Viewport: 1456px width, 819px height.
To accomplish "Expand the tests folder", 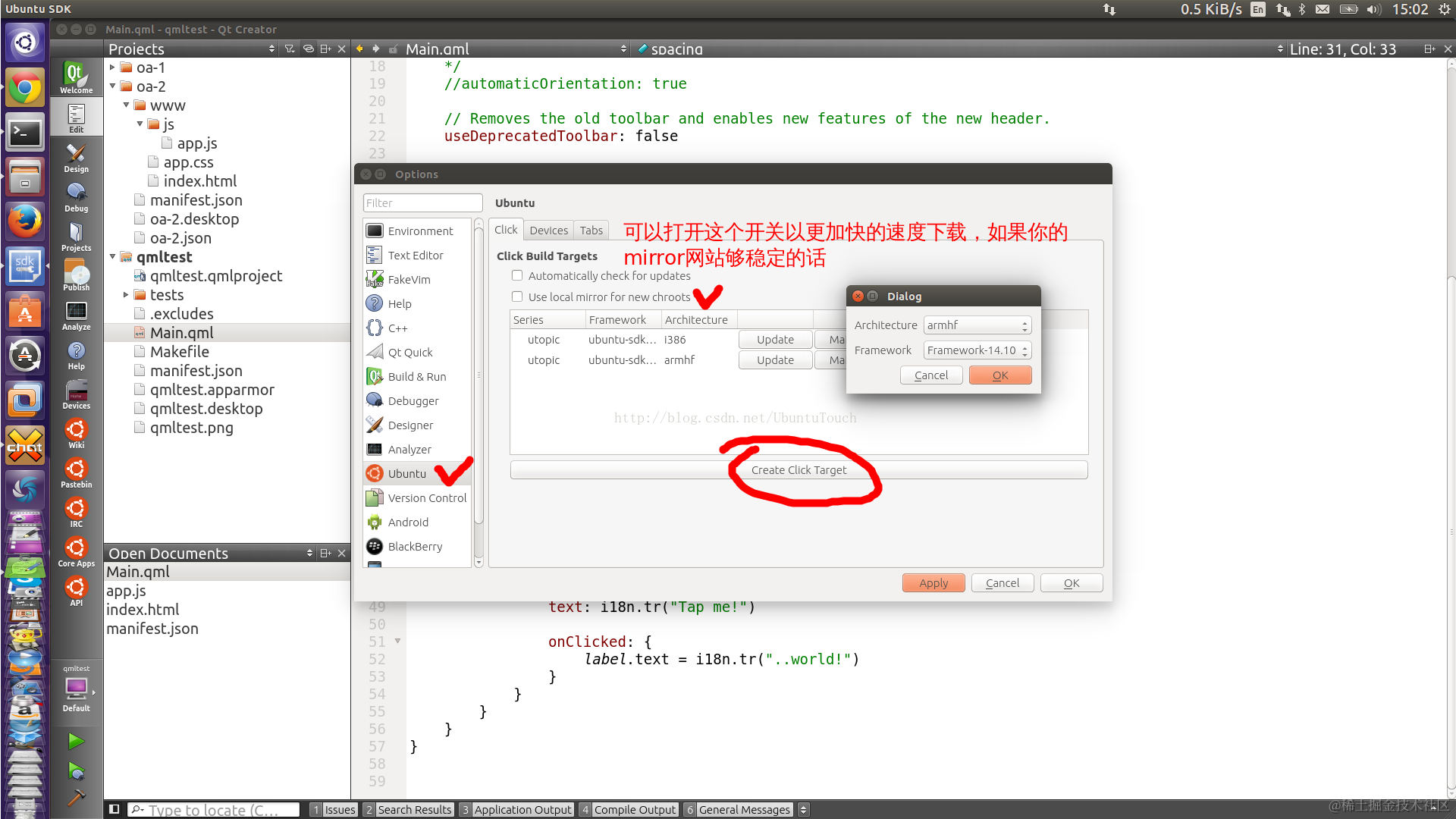I will pos(126,295).
